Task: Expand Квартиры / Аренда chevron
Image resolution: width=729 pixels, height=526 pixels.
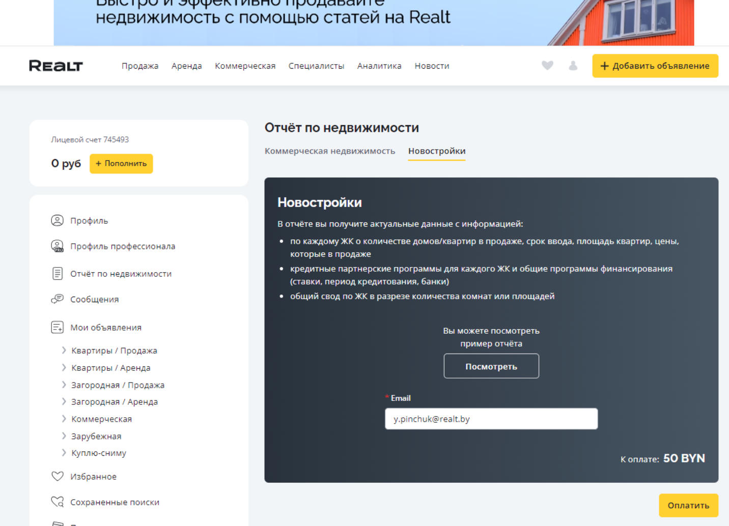Action: 64,367
